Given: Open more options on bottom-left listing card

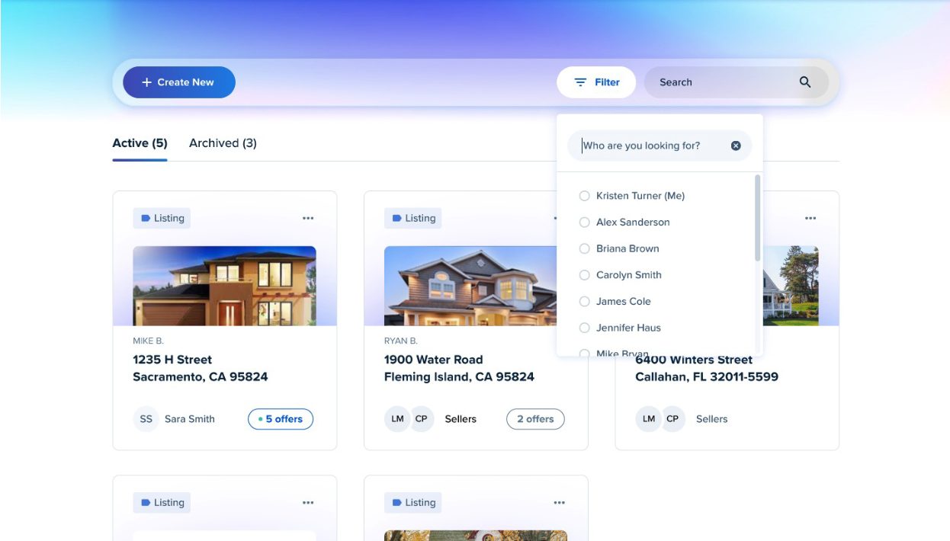Looking at the screenshot, I should point(308,503).
